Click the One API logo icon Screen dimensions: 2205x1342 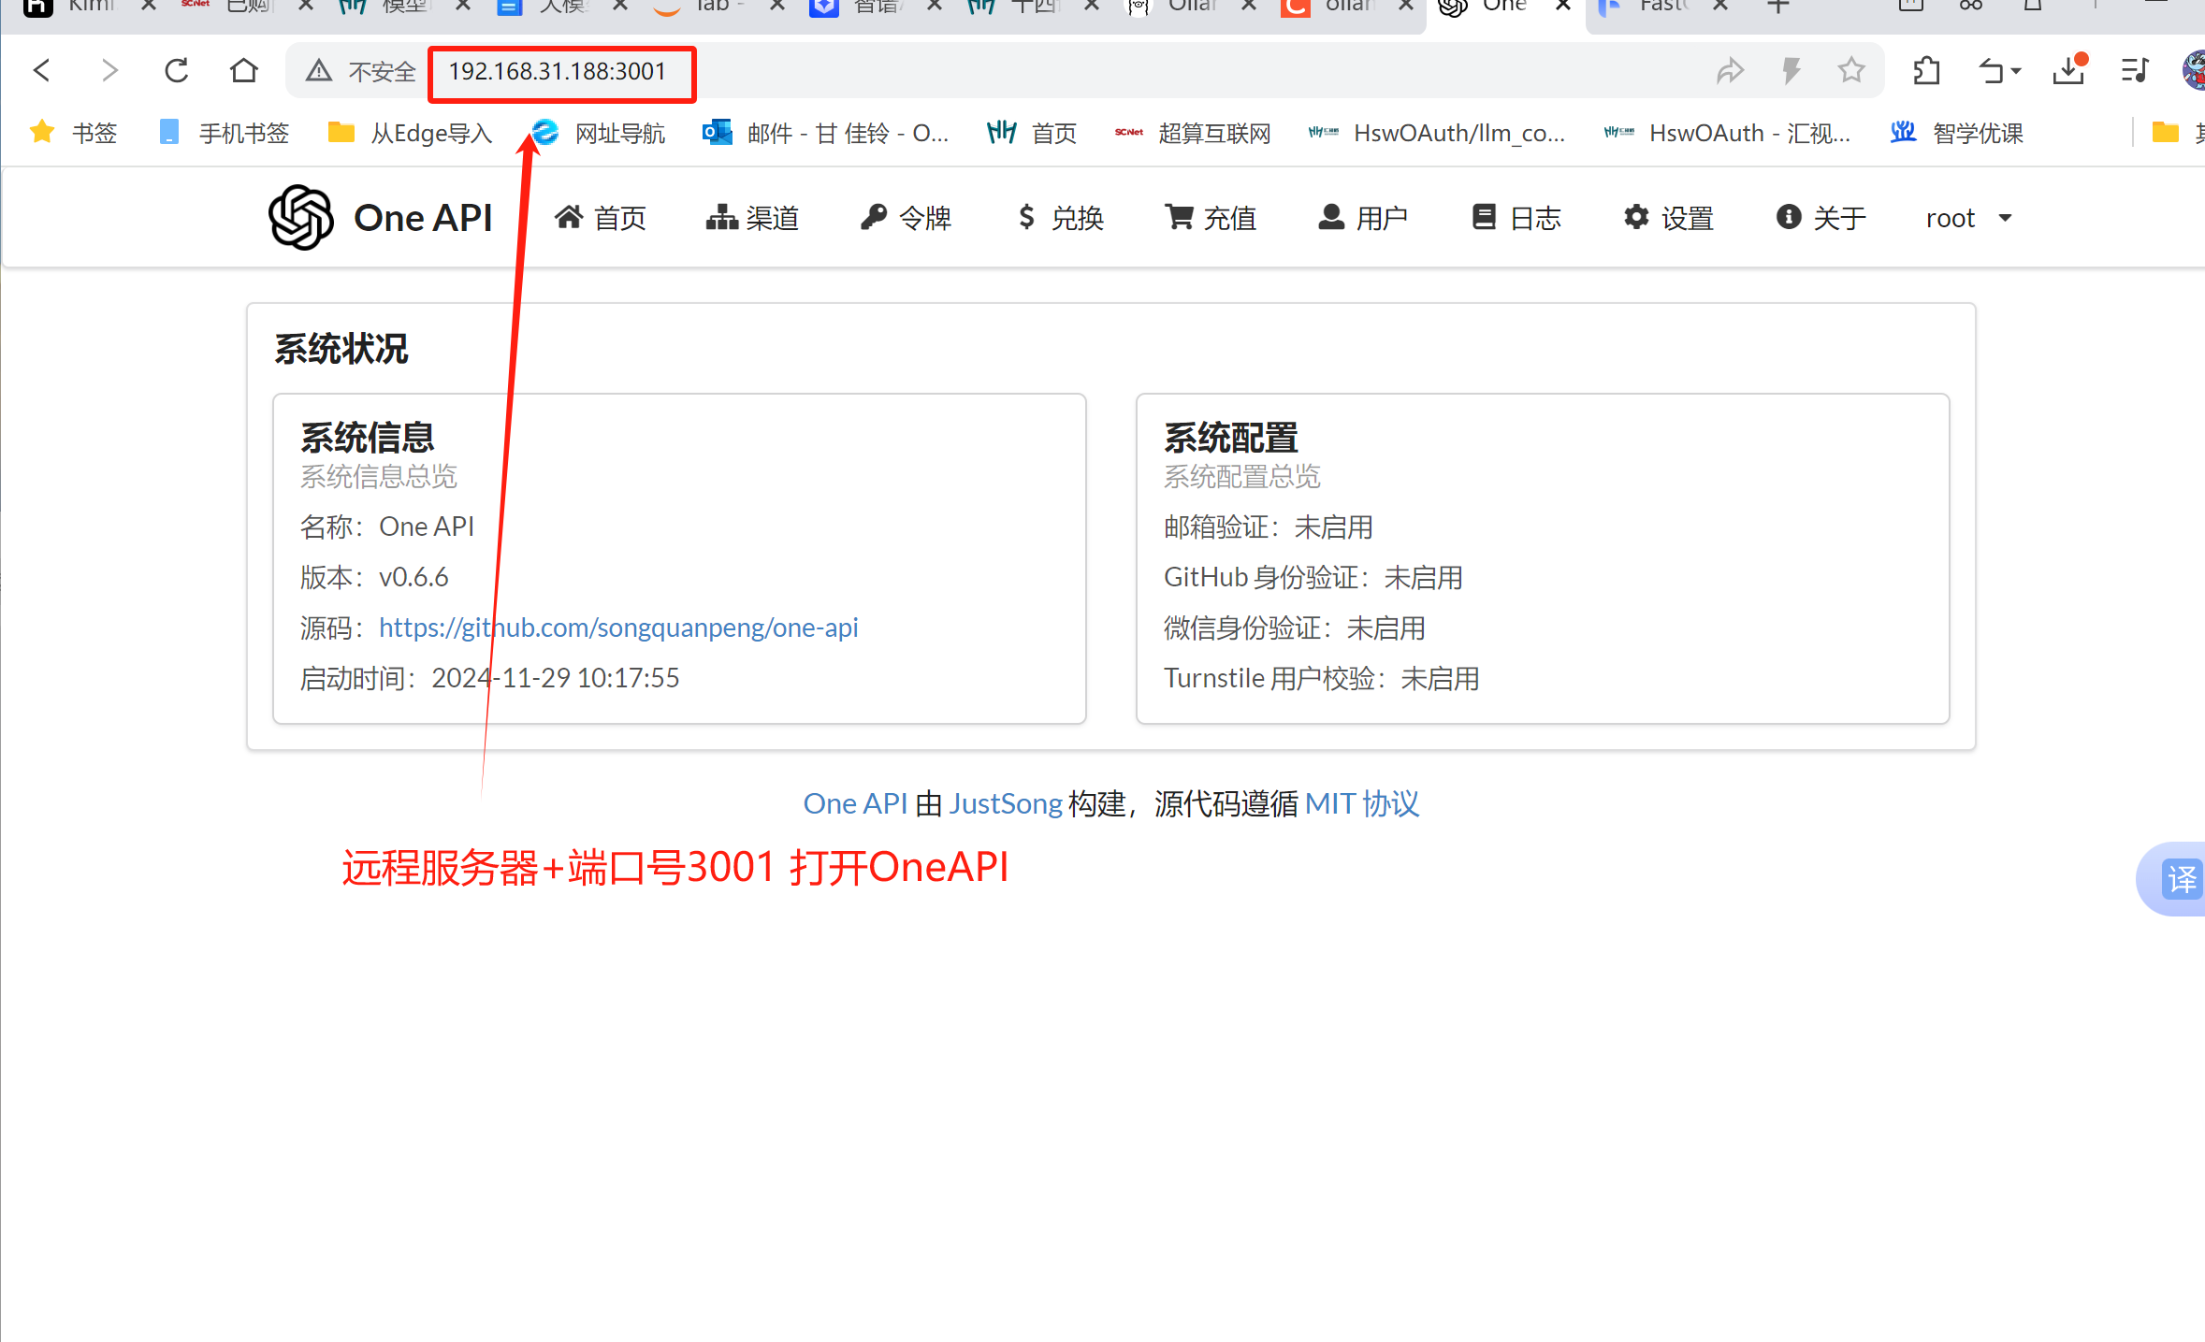pos(301,218)
